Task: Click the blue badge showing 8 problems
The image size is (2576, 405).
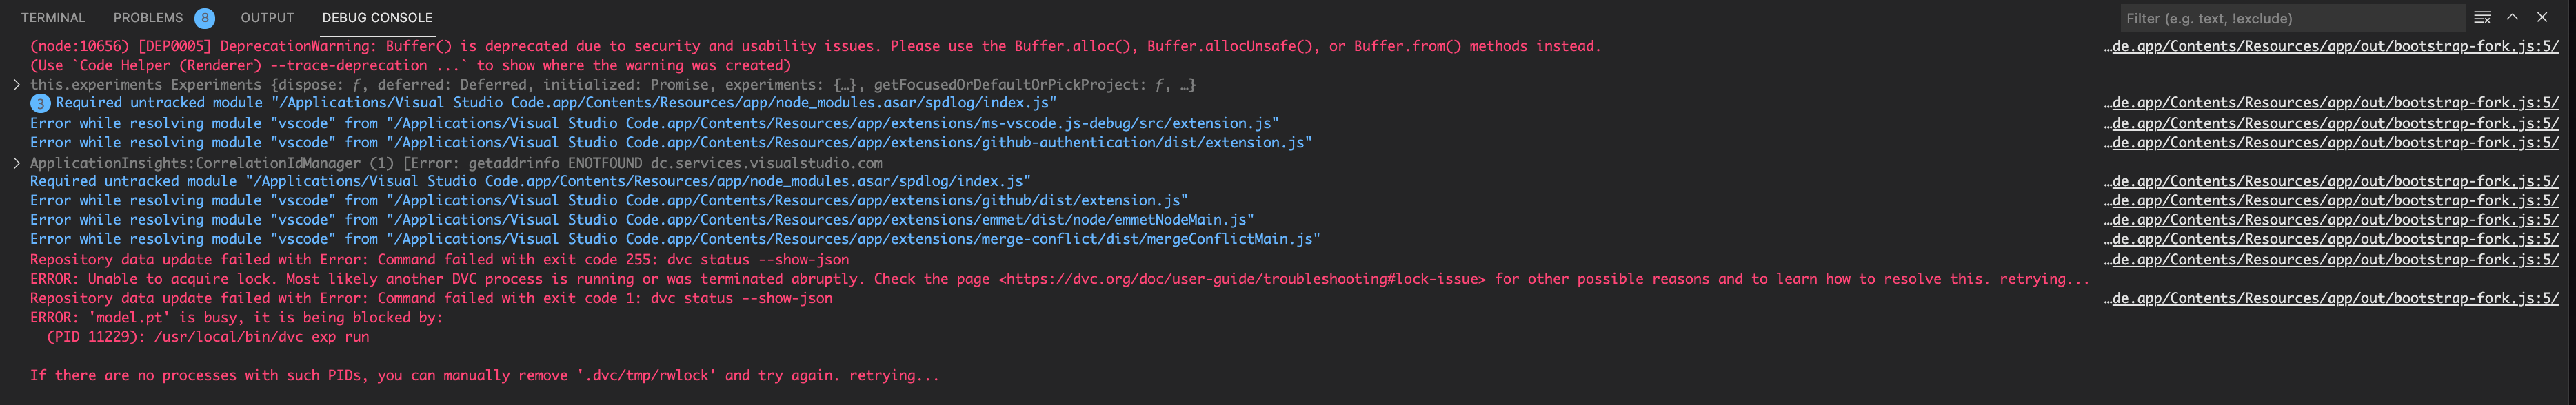Action: point(207,17)
